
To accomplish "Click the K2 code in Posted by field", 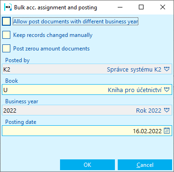I will [7, 69].
